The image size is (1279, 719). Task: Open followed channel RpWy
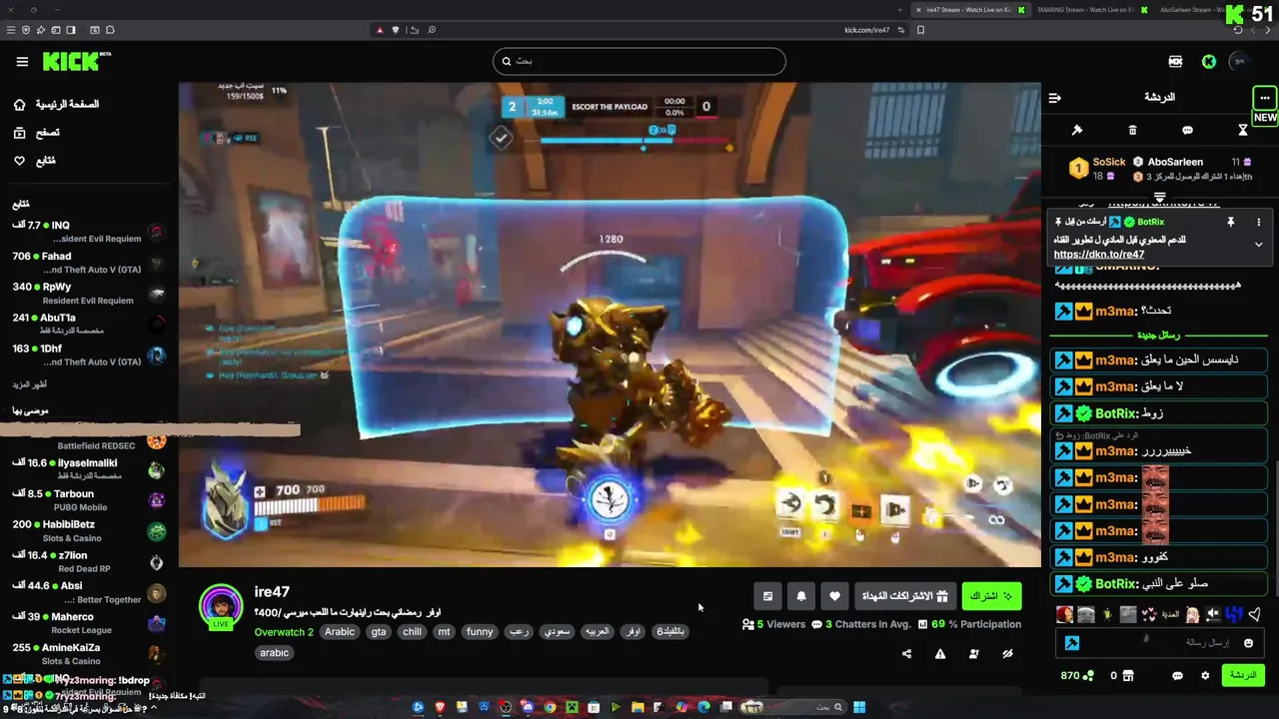90,294
